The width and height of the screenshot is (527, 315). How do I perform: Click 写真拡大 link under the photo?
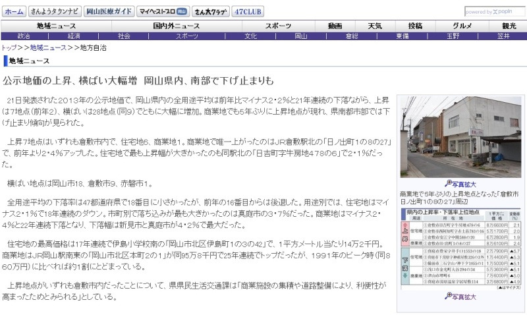[464, 185]
